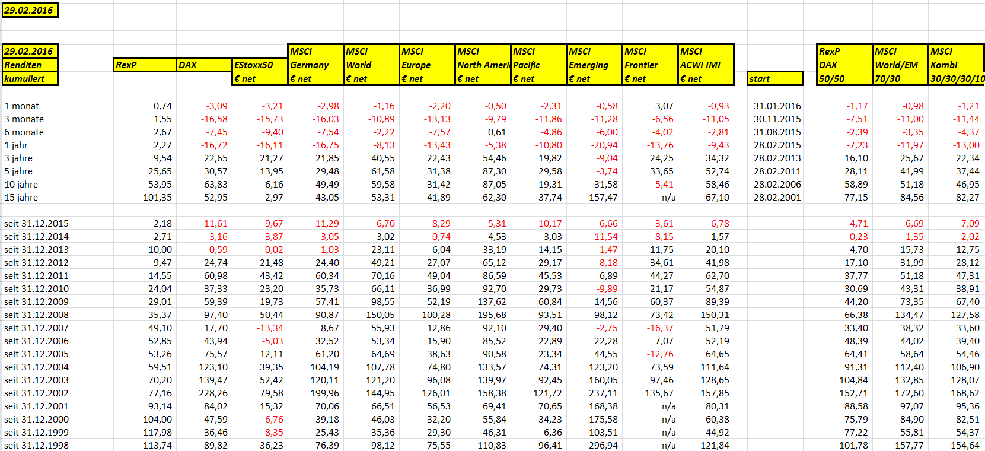Click start date cell 28.02.2001

(777, 197)
